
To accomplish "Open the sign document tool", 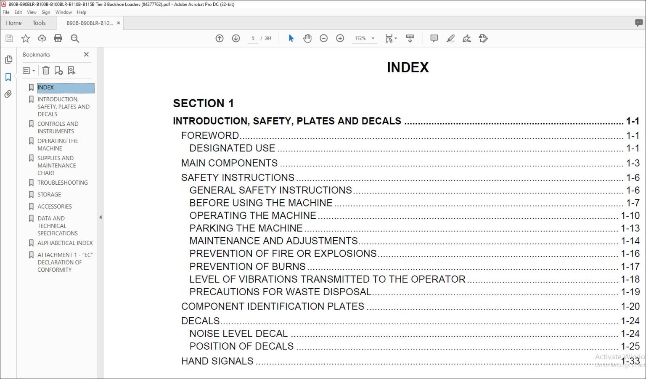I will point(467,38).
